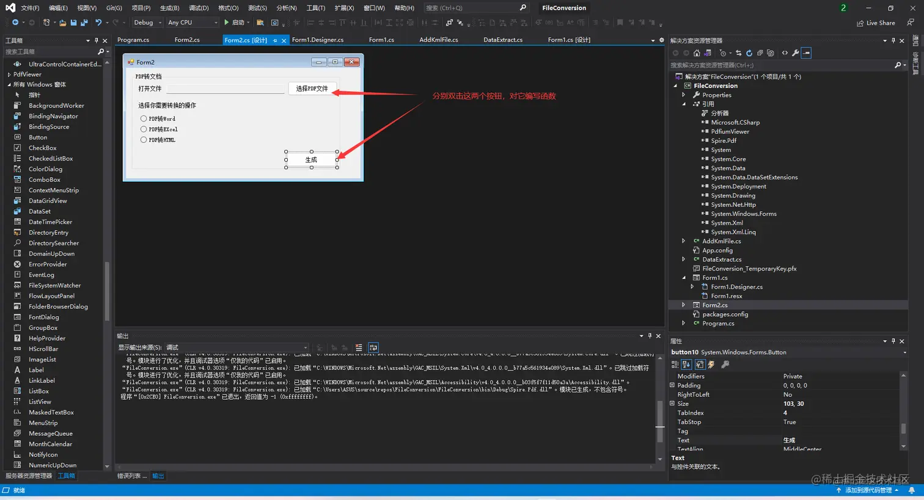
Task: Select the PDF转HTML radio button
Action: [144, 139]
